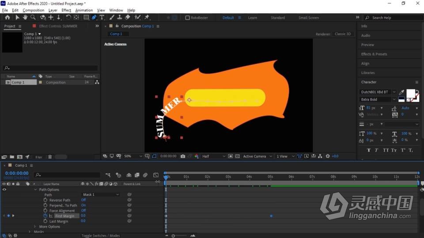
Task: Delete selected item with trash icon
Action: pos(50,157)
